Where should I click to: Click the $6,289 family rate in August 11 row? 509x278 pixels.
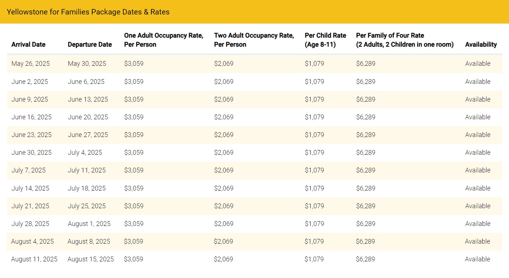point(366,259)
